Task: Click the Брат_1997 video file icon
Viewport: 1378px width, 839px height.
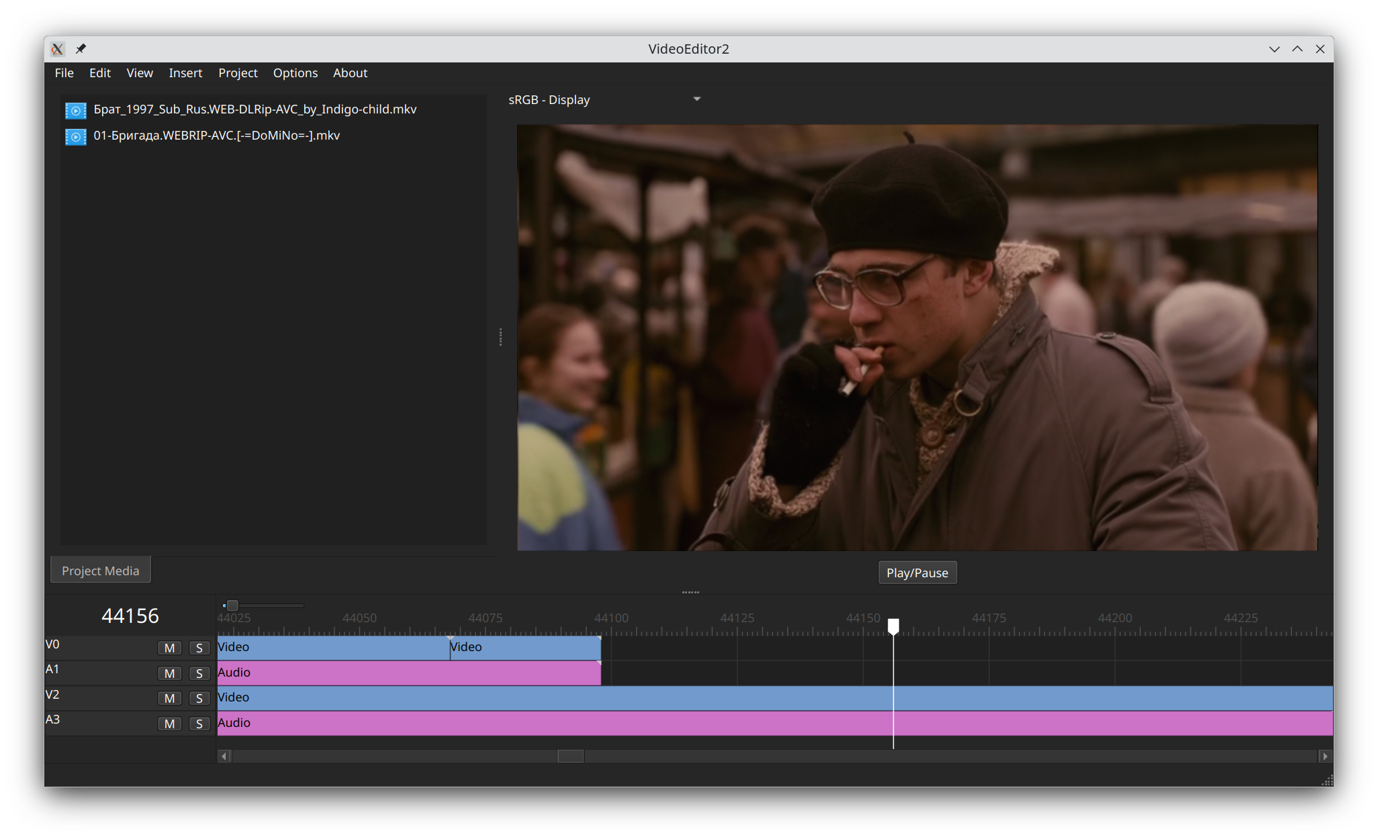Action: tap(76, 110)
